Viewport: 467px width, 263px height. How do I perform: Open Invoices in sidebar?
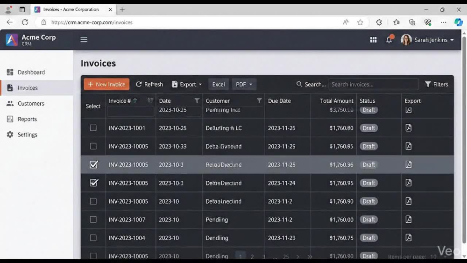point(36,88)
